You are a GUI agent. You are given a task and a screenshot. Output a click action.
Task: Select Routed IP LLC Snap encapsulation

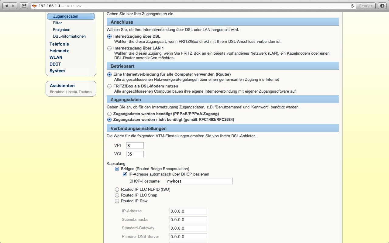pyautogui.click(x=117, y=195)
